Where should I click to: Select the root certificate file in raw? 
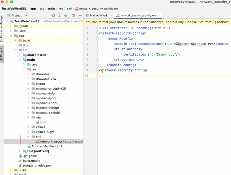click(x=41, y=122)
